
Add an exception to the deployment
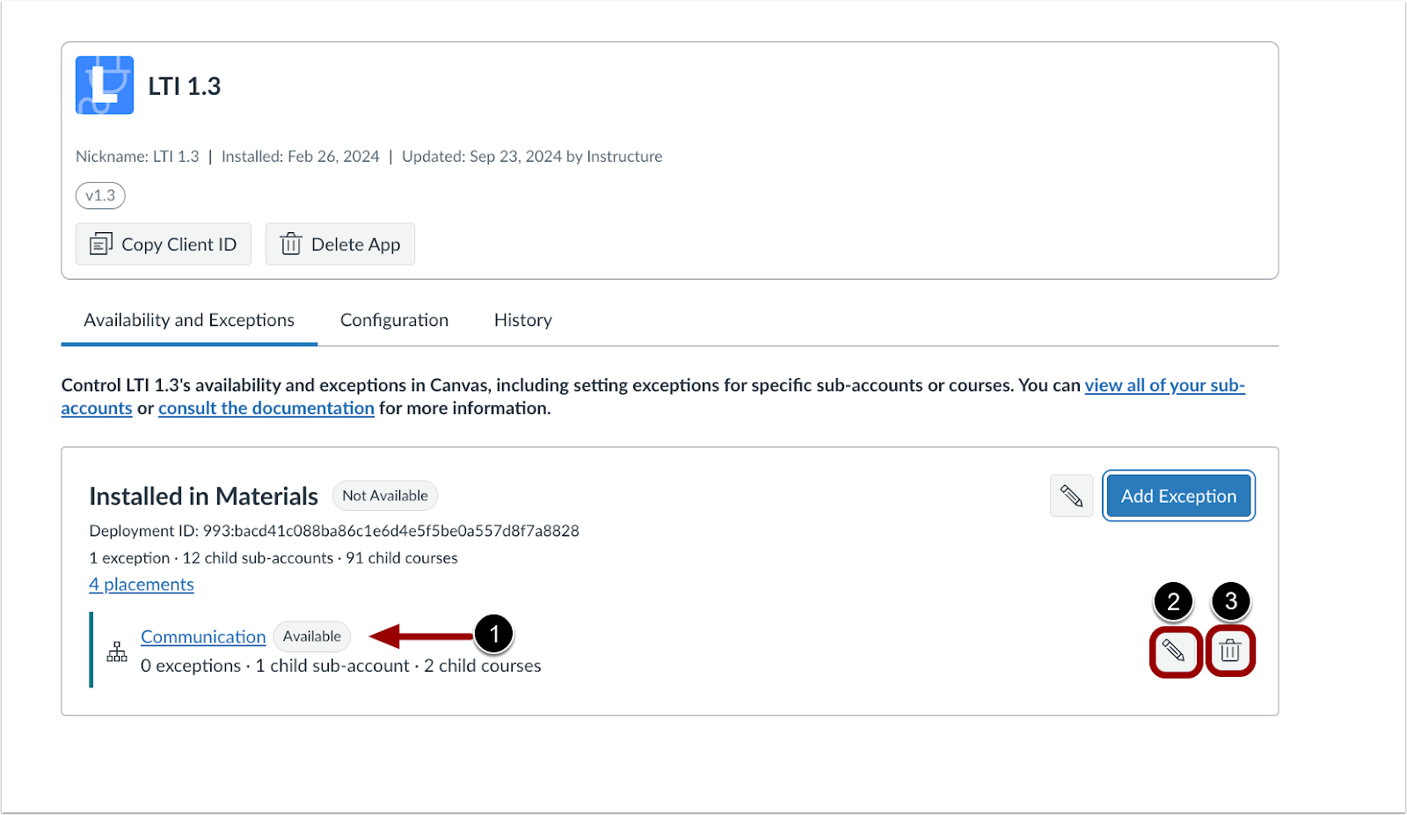1178,496
